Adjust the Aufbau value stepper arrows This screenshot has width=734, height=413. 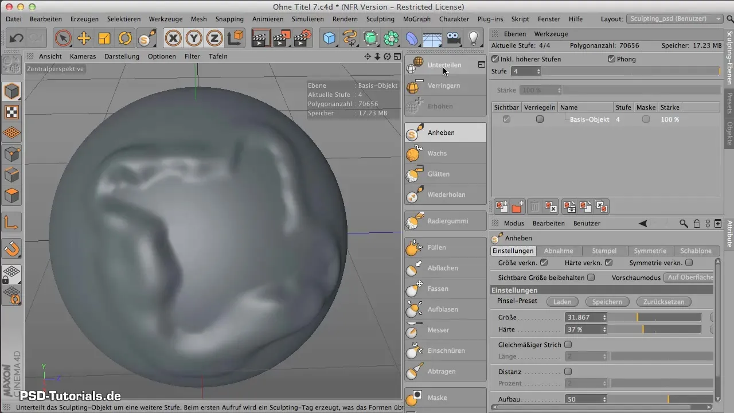(604, 399)
